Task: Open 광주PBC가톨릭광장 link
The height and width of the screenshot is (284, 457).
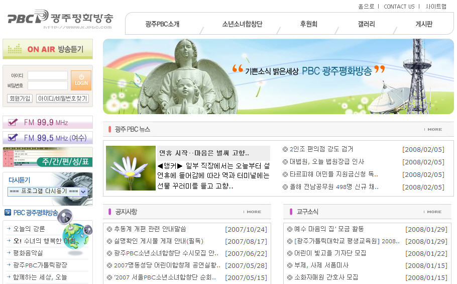Action: [40, 265]
